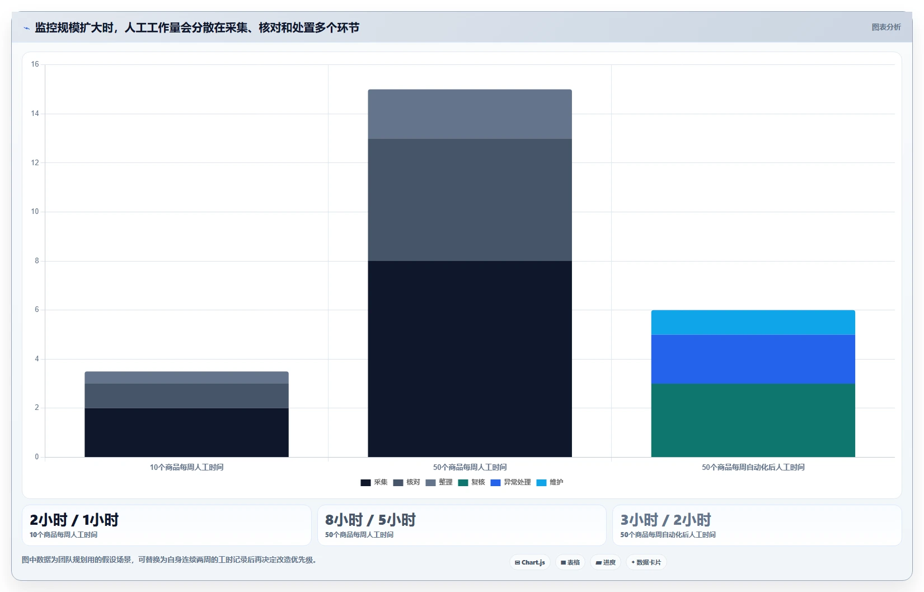Click the y-axis value 8

point(37,261)
